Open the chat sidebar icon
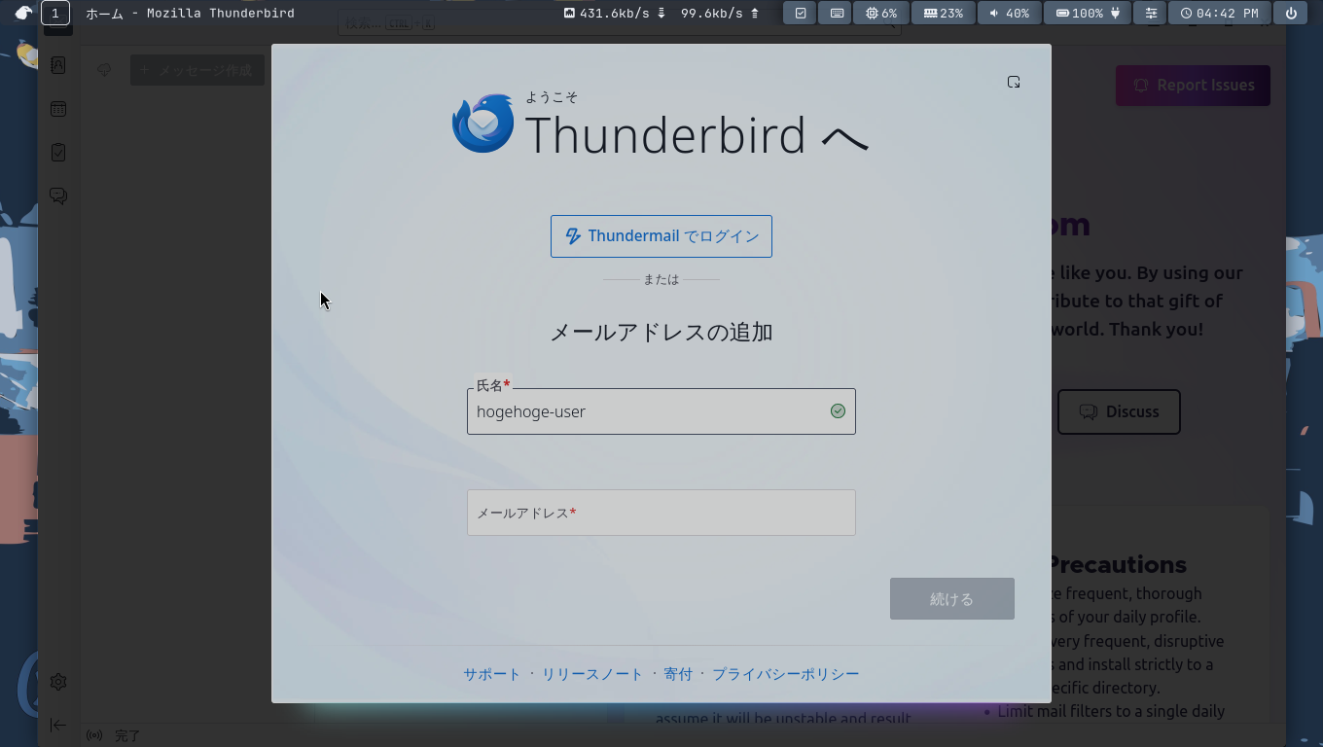Screen dimensions: 1323x747 [58, 196]
